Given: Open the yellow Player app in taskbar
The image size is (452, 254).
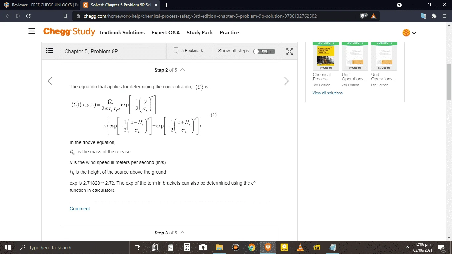Looking at the screenshot, I should coord(284,247).
